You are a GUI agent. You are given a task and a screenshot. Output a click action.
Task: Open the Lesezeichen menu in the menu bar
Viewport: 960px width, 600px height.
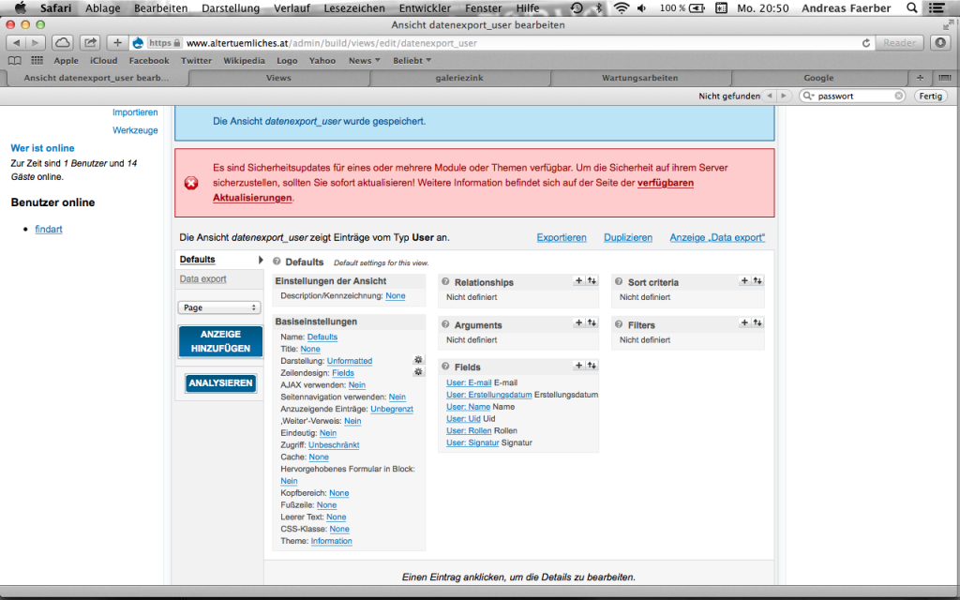pos(354,7)
